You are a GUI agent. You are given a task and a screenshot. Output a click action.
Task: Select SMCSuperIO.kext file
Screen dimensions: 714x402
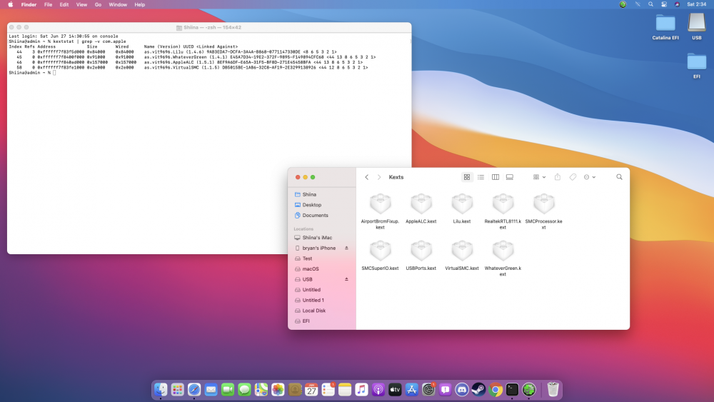(381, 256)
